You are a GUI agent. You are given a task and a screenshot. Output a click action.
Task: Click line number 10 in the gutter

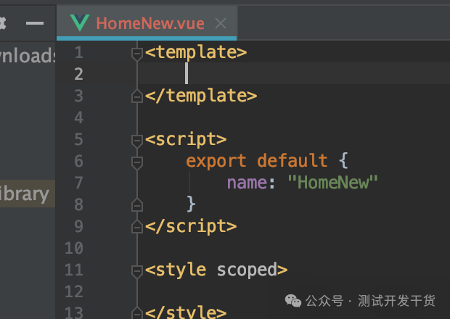point(74,248)
